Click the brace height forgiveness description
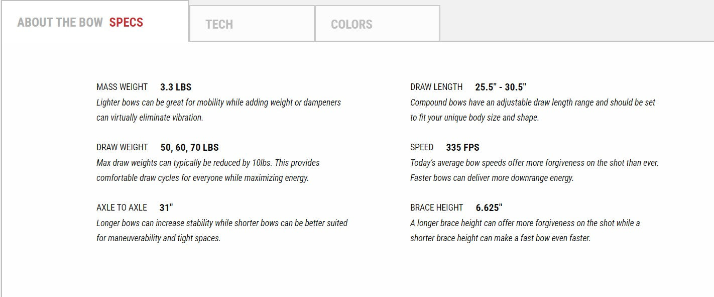This screenshot has width=714, height=297. [525, 230]
